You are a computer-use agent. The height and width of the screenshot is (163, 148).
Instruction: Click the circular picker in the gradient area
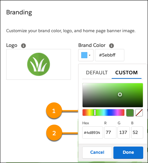point(120,95)
